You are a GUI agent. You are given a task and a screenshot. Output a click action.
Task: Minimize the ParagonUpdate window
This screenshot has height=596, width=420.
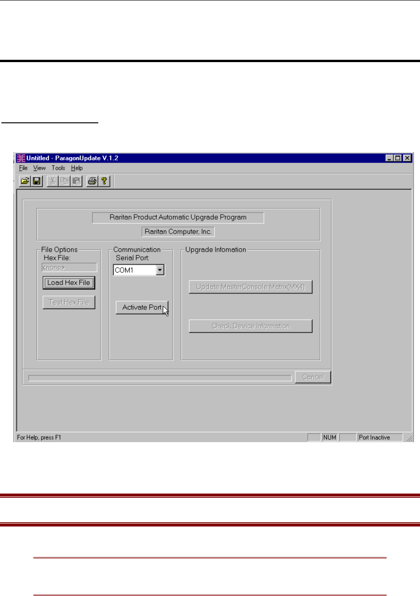coord(390,158)
